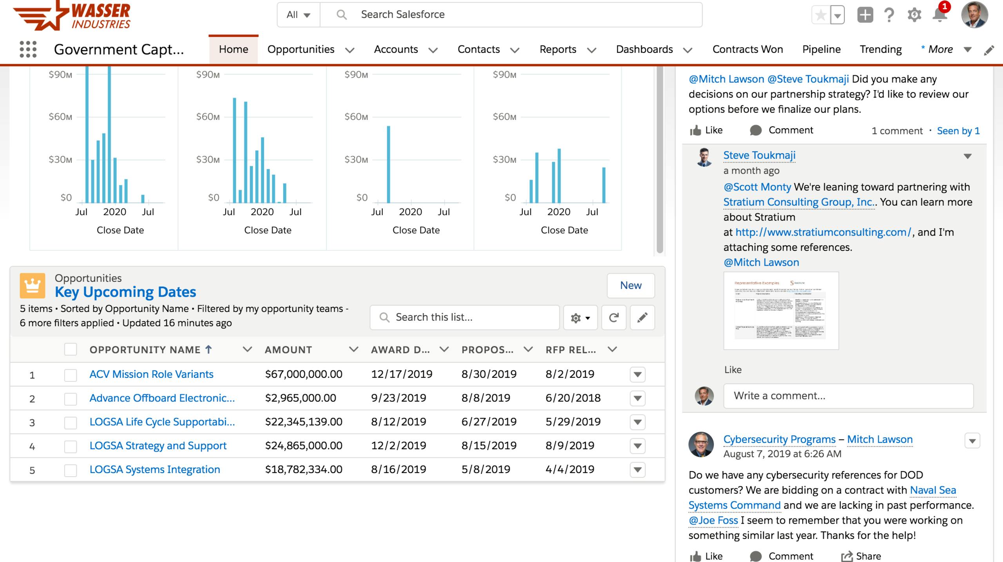1003x562 pixels.
Task: Click the thumbs-up Like on Mitch Lawson mention post
Action: pos(706,130)
